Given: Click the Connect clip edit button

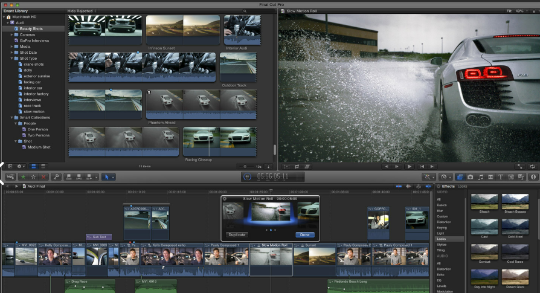Looking at the screenshot, I should [x=69, y=177].
